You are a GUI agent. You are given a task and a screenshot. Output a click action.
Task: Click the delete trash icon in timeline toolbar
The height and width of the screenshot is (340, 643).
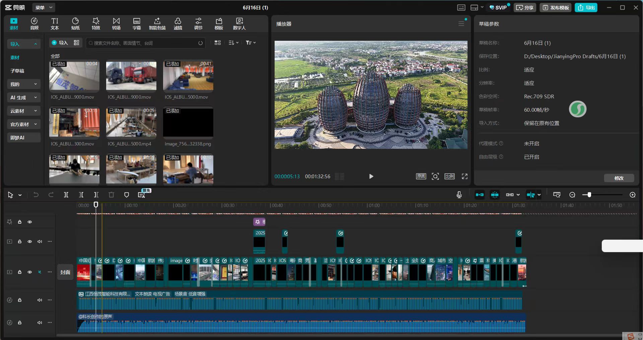pyautogui.click(x=112, y=195)
